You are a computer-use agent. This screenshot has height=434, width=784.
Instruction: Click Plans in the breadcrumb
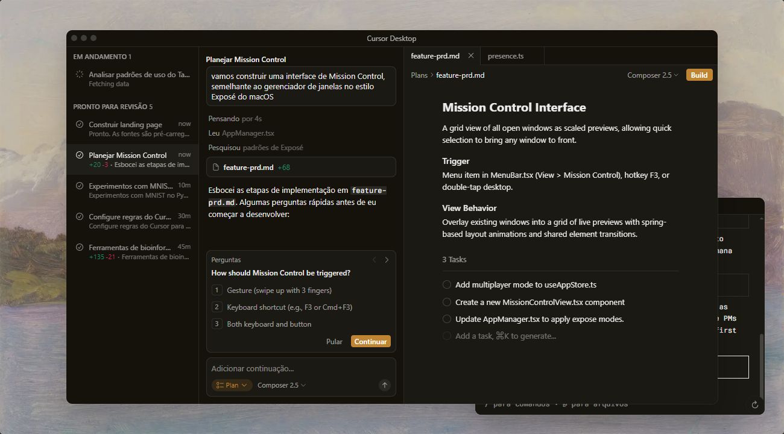coord(419,75)
